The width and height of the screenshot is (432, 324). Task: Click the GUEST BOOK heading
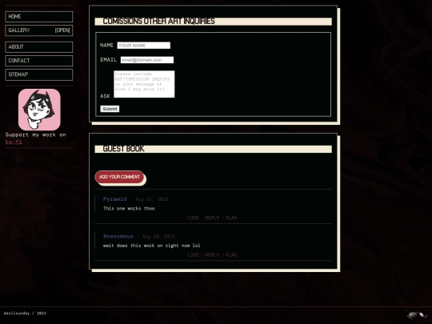[x=123, y=149]
